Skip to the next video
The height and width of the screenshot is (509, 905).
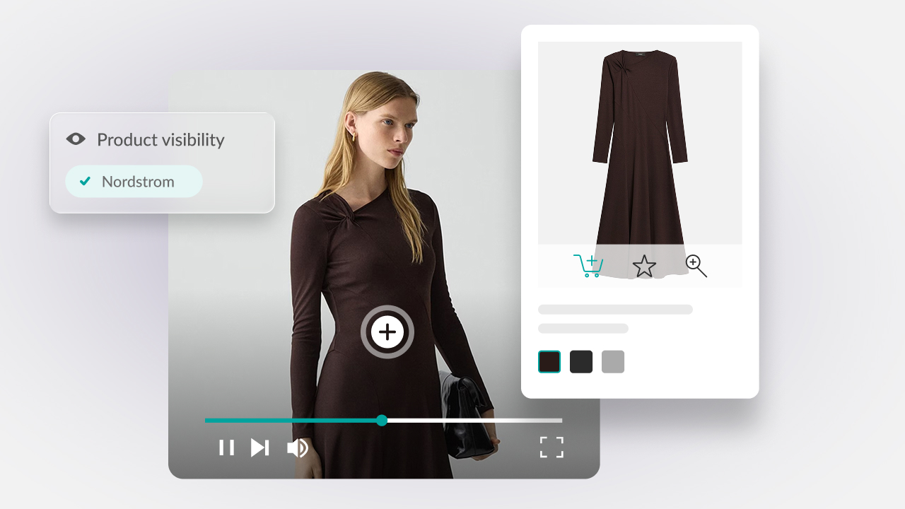coord(260,447)
